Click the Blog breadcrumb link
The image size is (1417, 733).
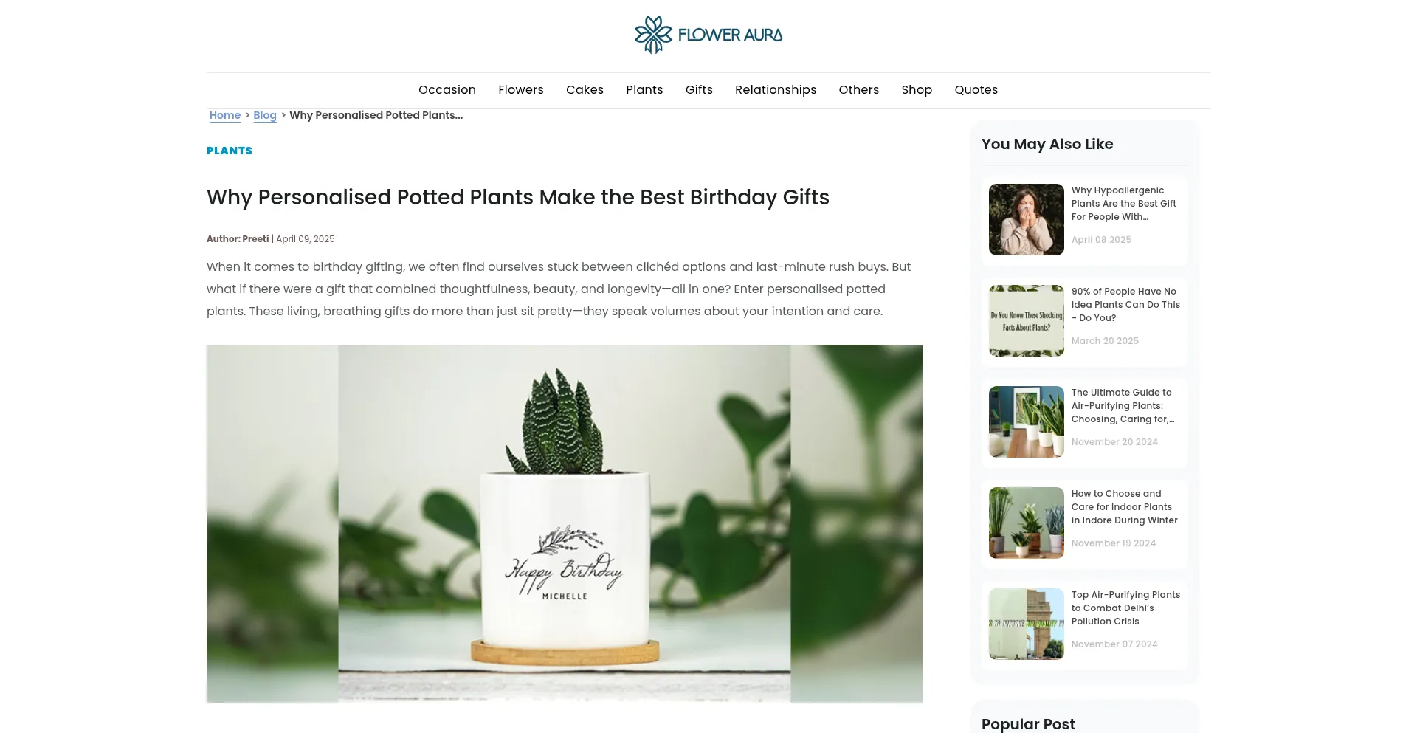pyautogui.click(x=265, y=115)
